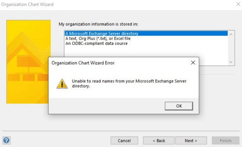The height and width of the screenshot is (147, 242).
Task: Close the Organization Chart Wizard Error dialog
Action: (193, 63)
